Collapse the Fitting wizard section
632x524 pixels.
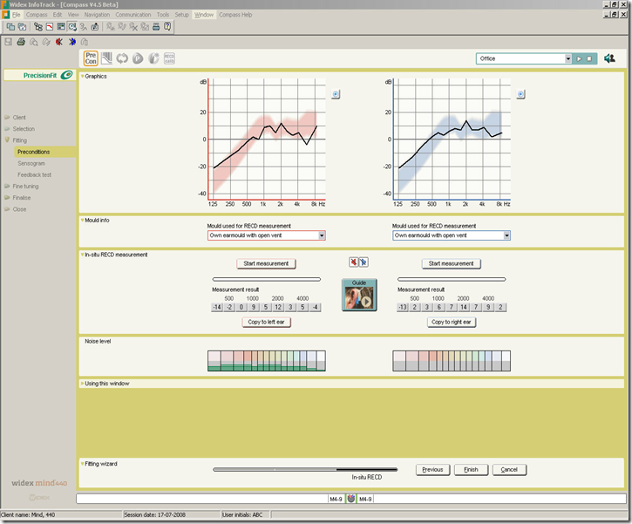83,464
